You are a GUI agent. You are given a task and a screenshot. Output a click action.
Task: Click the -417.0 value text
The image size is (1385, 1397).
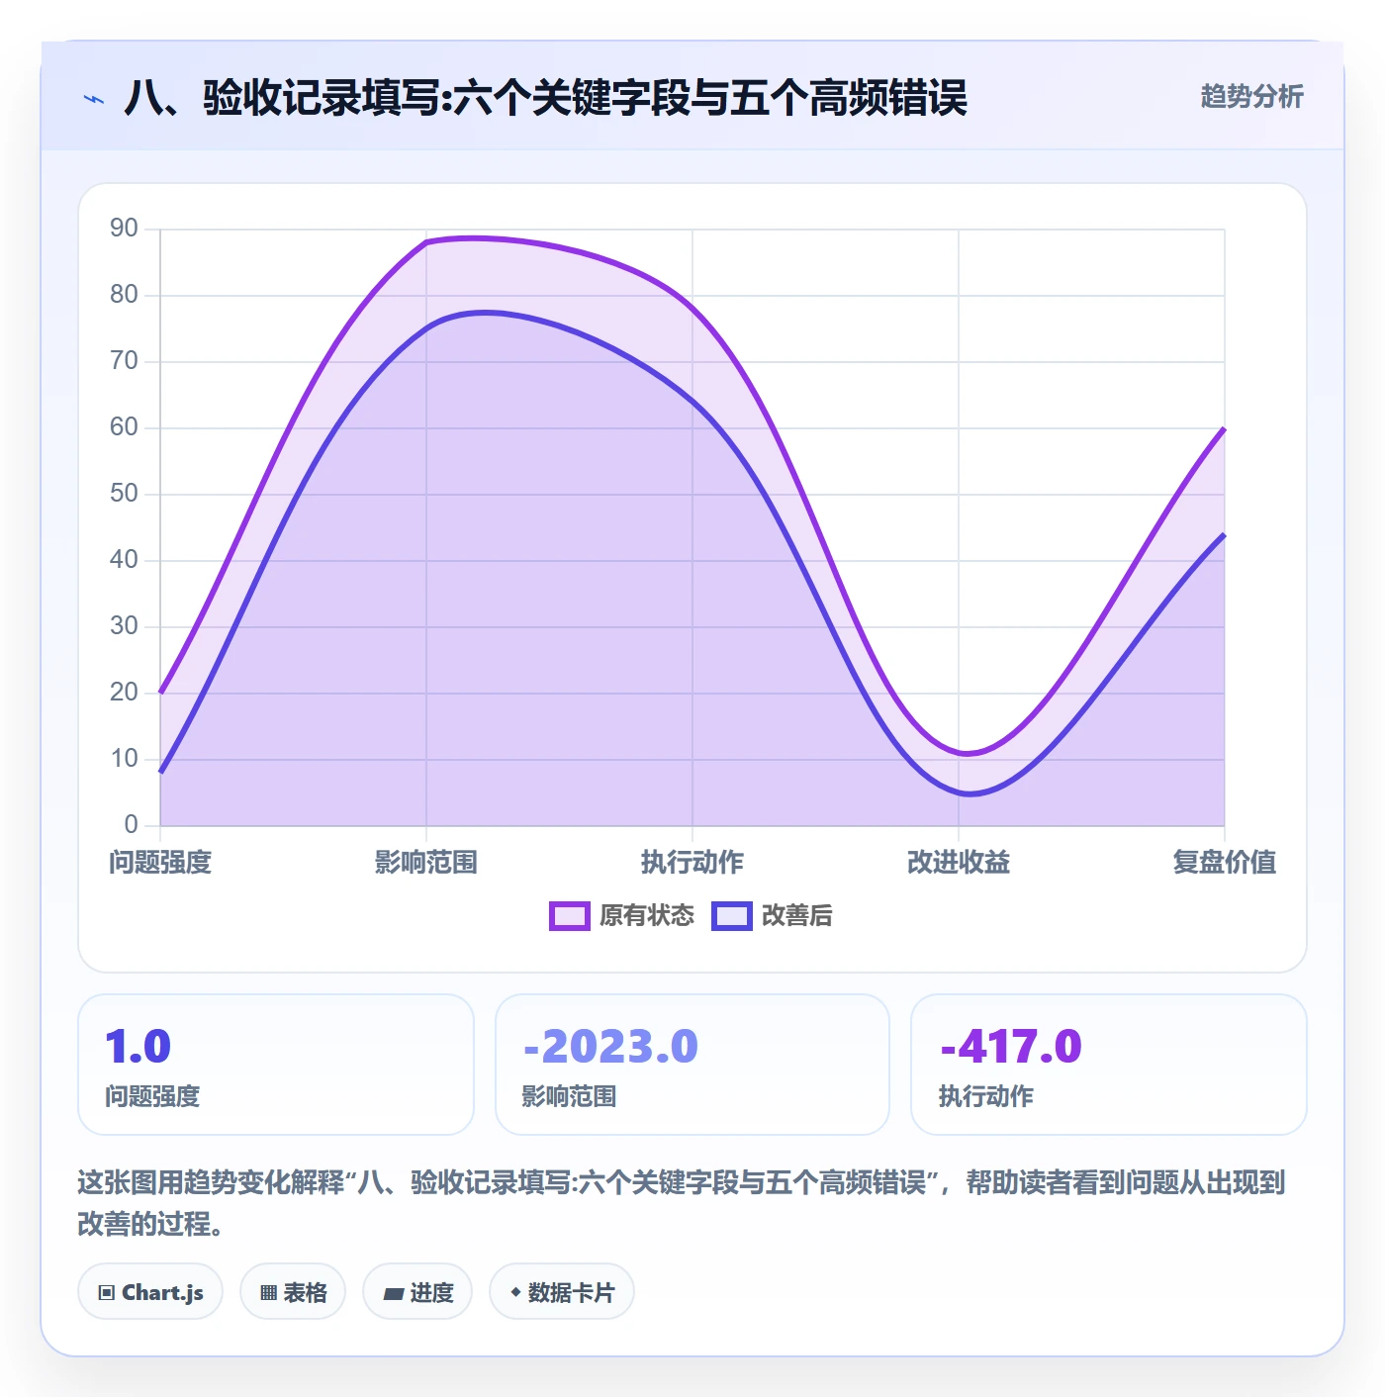point(1011,1047)
